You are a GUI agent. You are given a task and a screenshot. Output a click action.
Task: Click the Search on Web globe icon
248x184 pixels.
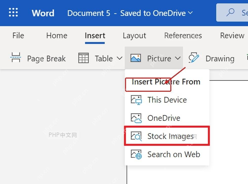tap(136, 154)
